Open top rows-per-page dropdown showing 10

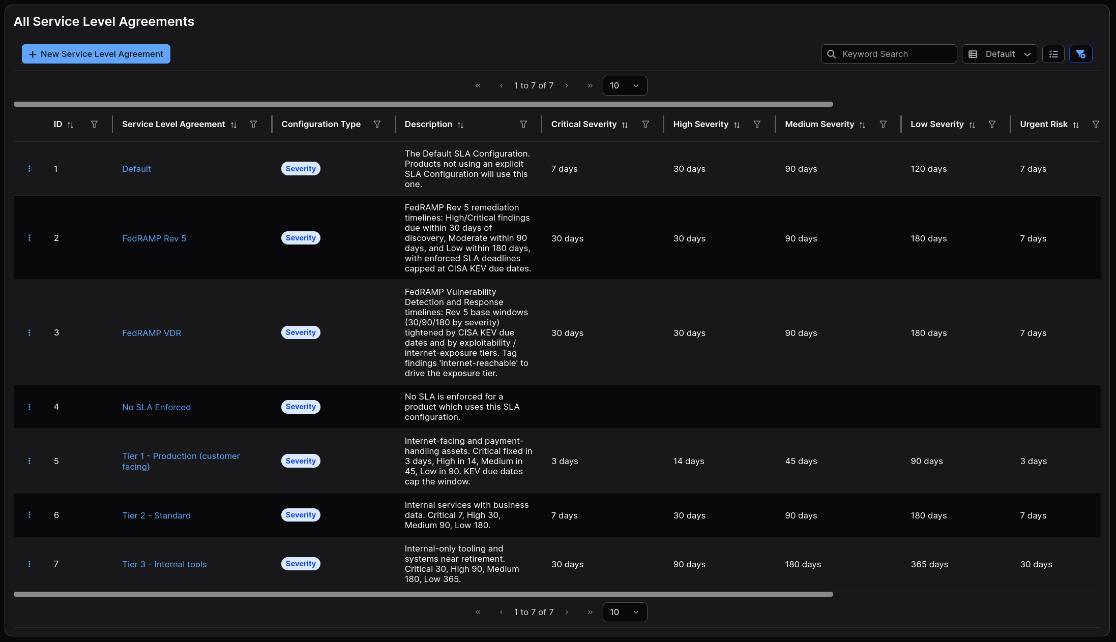(625, 85)
